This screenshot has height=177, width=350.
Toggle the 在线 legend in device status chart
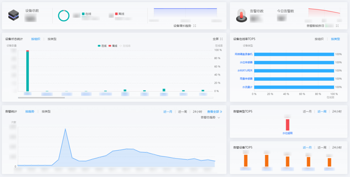tap(102, 46)
